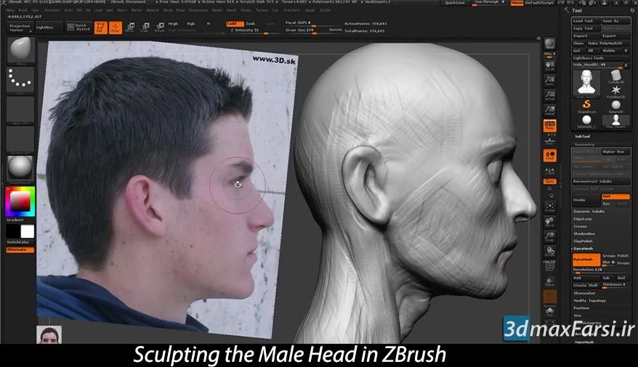
Task: Toggle Line Fill PolyFrame display
Action: [549, 266]
